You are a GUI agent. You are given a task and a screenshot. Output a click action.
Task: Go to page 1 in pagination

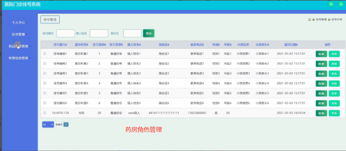[66, 125]
